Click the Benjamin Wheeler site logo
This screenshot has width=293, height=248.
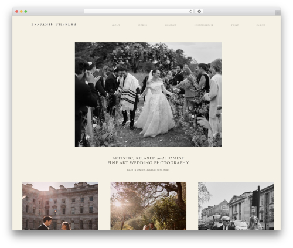[54, 25]
